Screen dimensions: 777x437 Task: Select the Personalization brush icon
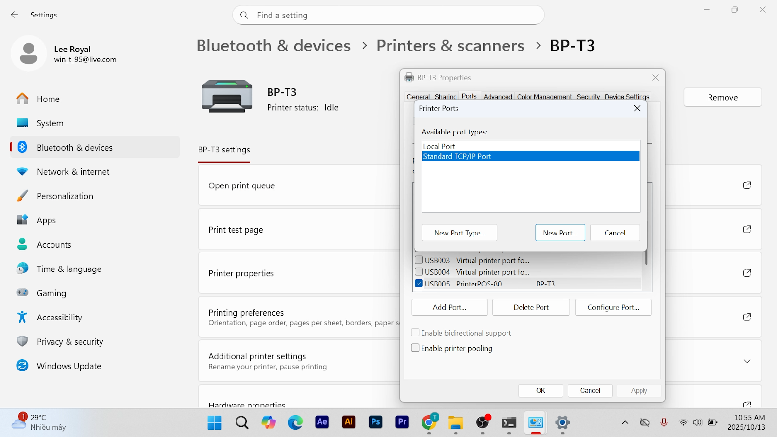click(22, 196)
